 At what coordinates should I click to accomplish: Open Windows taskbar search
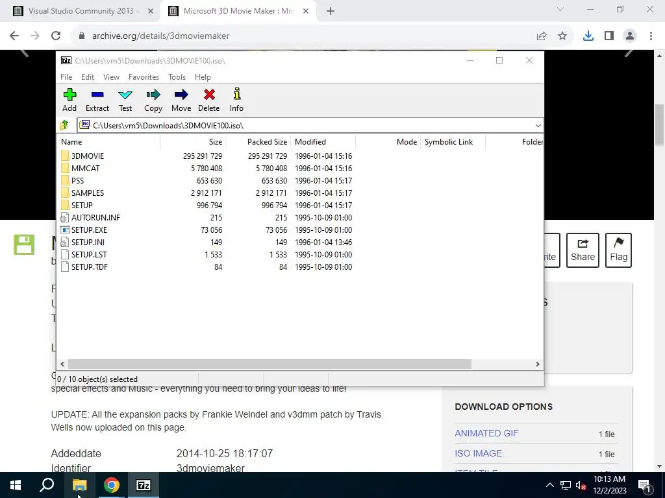[47, 485]
